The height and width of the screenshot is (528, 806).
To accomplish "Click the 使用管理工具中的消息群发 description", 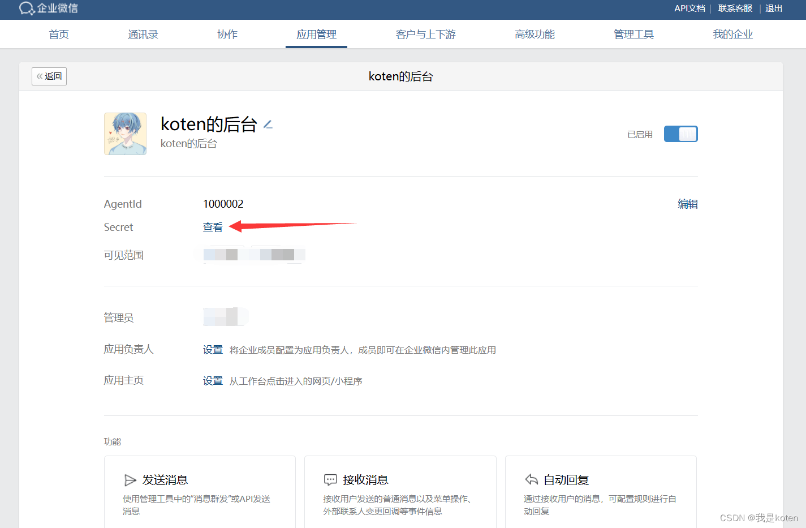I will 196,505.
